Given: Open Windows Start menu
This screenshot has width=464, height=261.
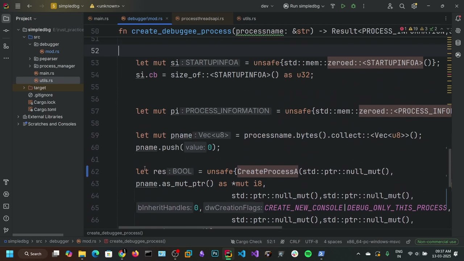Looking at the screenshot, I should click(x=9, y=254).
